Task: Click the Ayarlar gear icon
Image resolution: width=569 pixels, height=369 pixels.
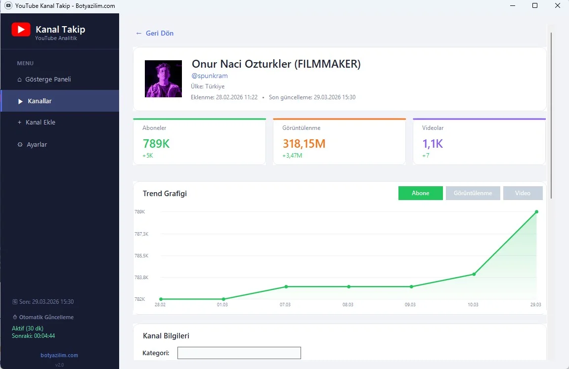Action: (x=20, y=144)
